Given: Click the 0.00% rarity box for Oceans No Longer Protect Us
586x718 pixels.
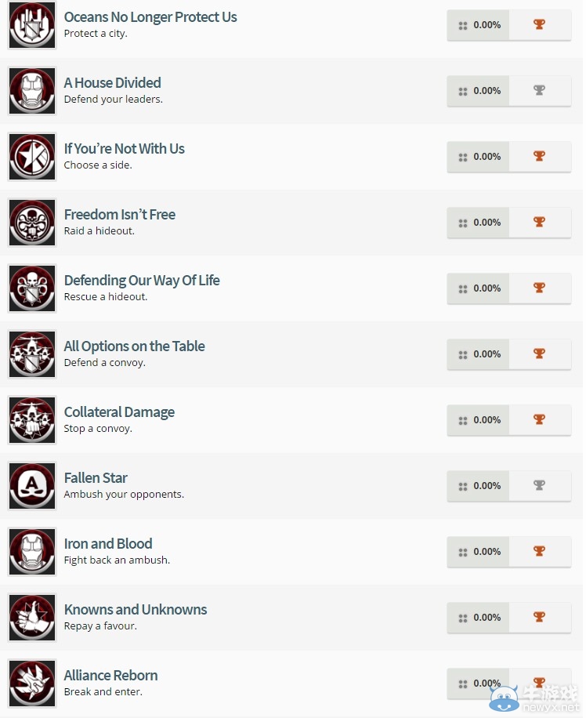Looking at the screenshot, I should (x=479, y=25).
